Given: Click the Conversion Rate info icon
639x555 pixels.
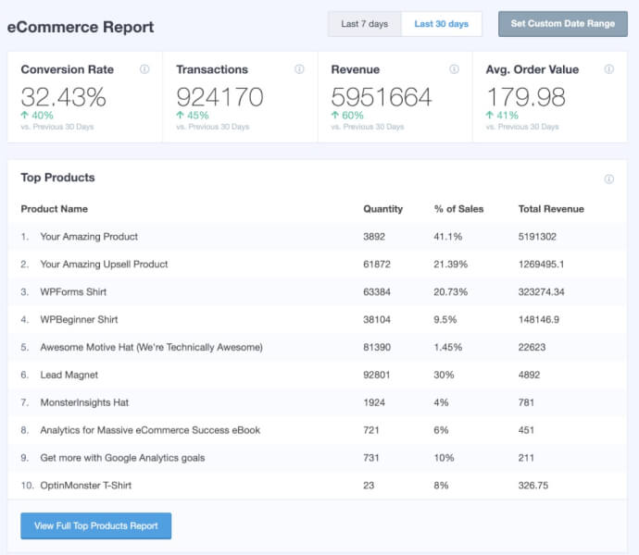Looking at the screenshot, I should (144, 69).
